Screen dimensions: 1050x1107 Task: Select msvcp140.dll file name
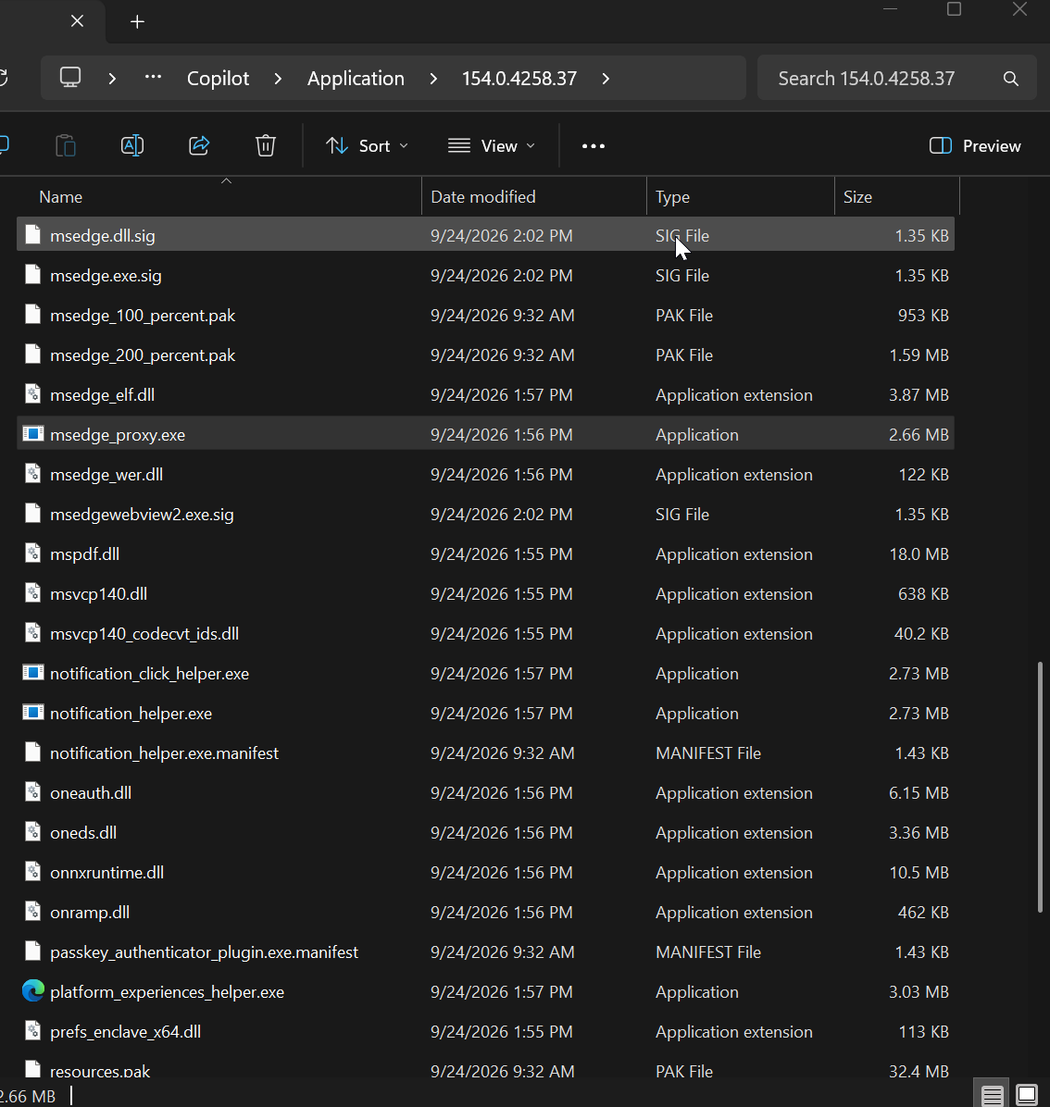click(99, 593)
